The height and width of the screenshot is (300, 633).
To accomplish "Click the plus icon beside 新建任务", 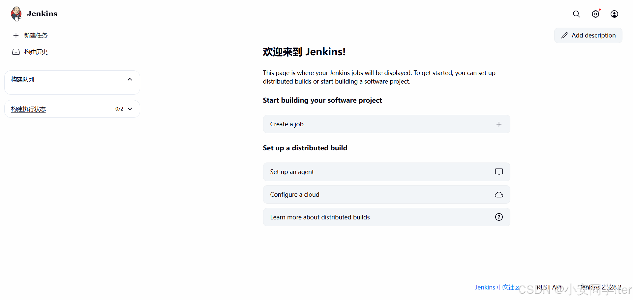I will pyautogui.click(x=16, y=35).
